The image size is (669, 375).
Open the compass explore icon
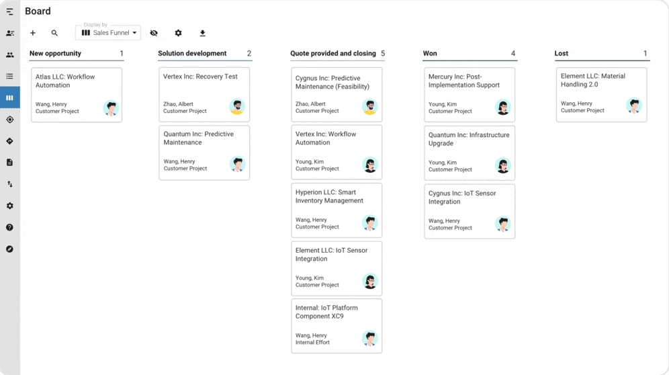9,249
